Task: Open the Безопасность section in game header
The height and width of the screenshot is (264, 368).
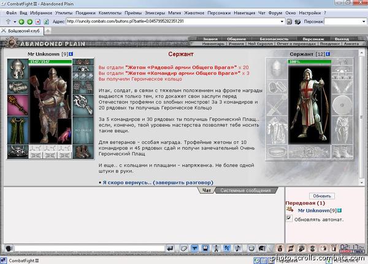Action: coord(274,39)
